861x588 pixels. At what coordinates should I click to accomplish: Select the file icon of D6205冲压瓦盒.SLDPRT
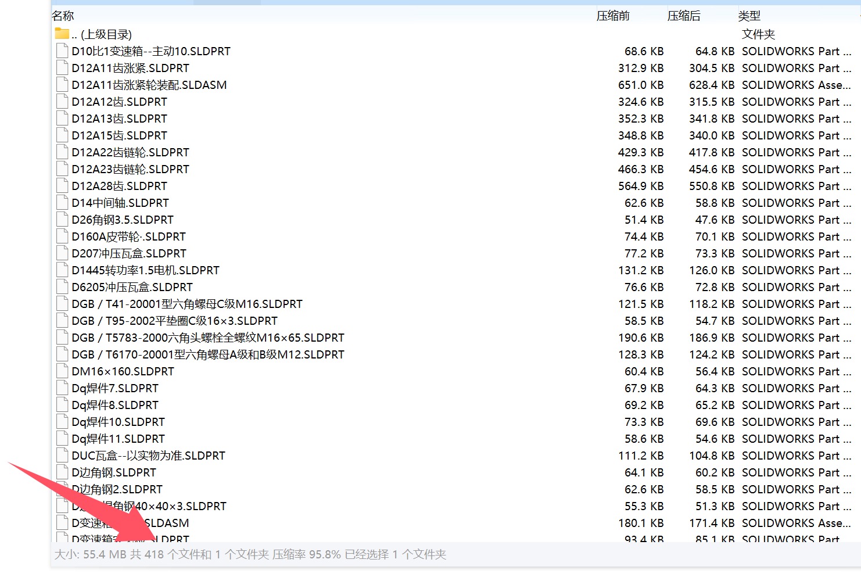(x=62, y=286)
